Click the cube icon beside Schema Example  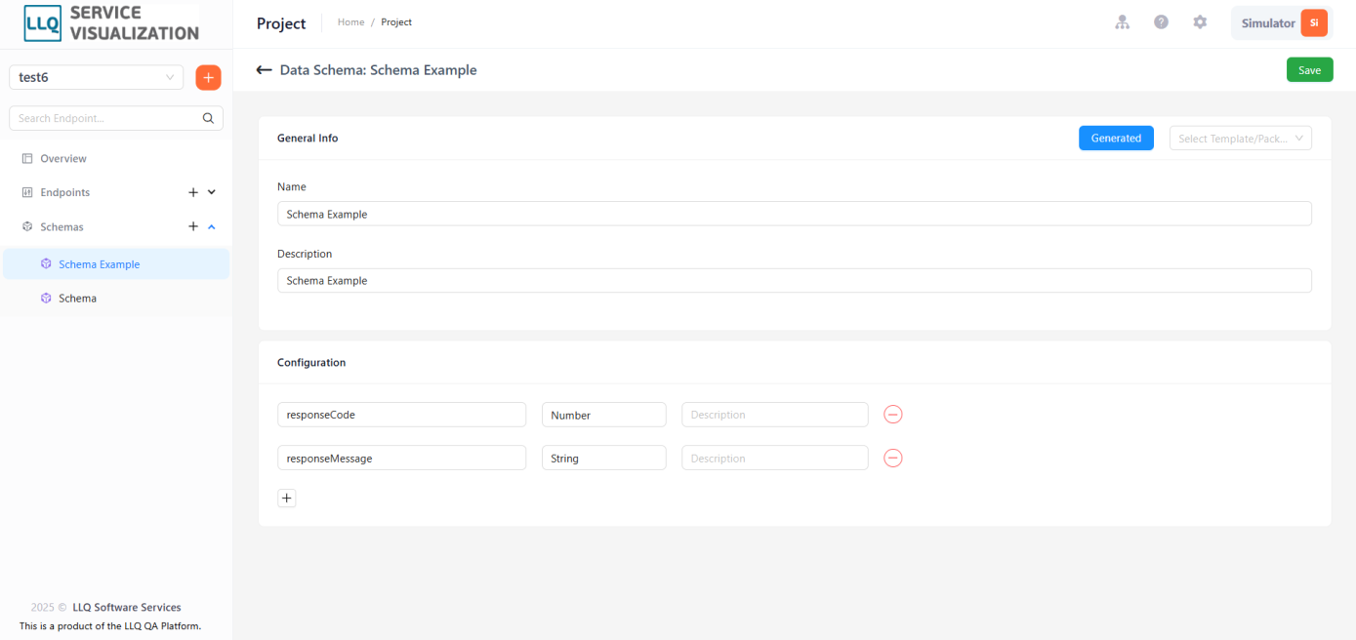coord(46,264)
